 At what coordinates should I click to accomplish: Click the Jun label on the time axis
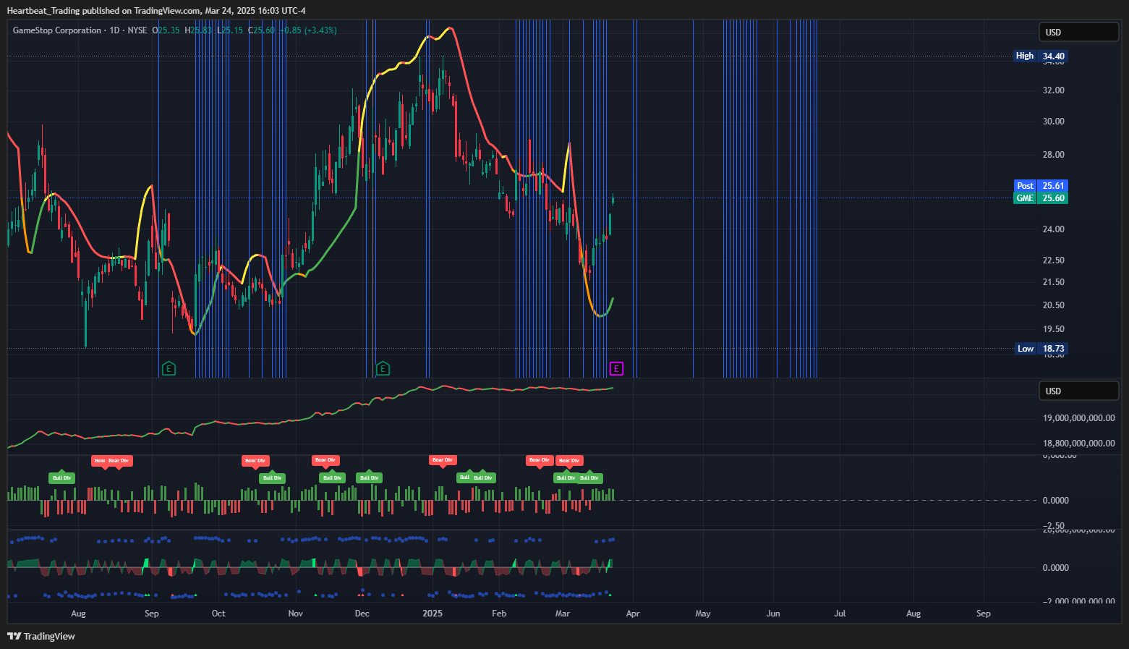pos(773,614)
